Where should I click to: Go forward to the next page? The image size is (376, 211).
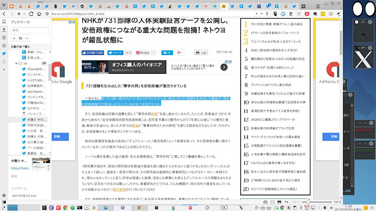(x=12, y=14)
